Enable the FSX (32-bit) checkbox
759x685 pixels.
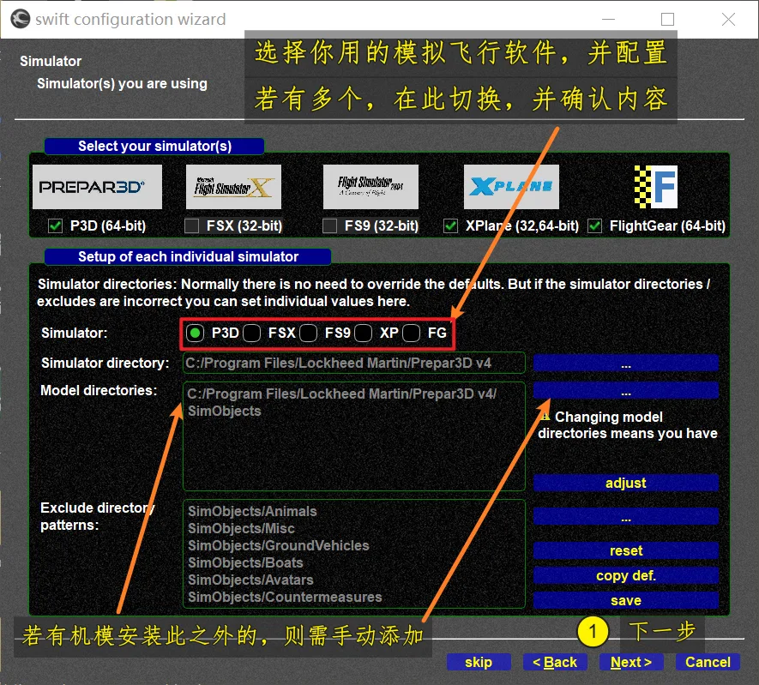point(192,226)
